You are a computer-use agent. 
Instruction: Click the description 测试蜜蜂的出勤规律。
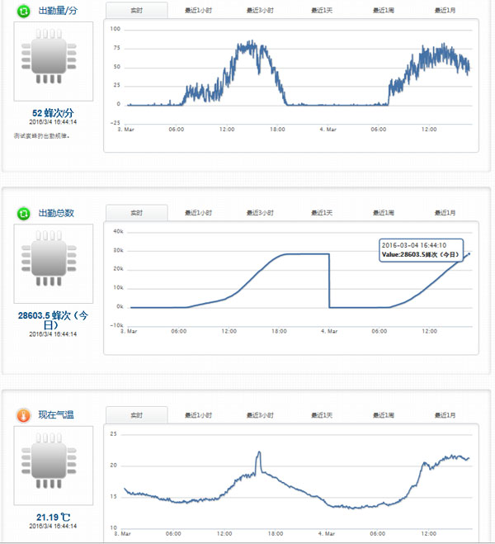(x=41, y=135)
